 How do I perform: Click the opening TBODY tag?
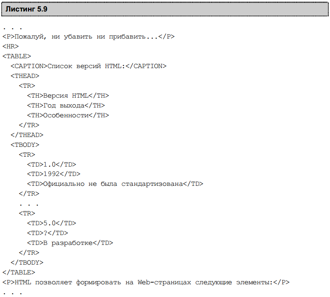25,145
